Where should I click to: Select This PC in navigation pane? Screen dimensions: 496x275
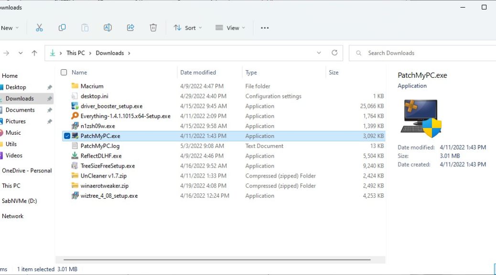point(11,186)
